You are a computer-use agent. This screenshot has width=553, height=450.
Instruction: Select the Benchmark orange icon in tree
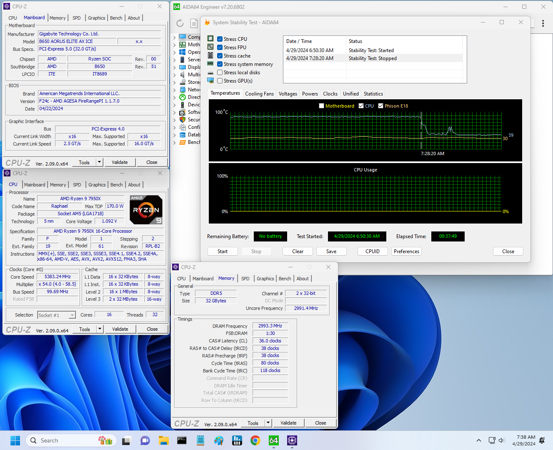(183, 142)
